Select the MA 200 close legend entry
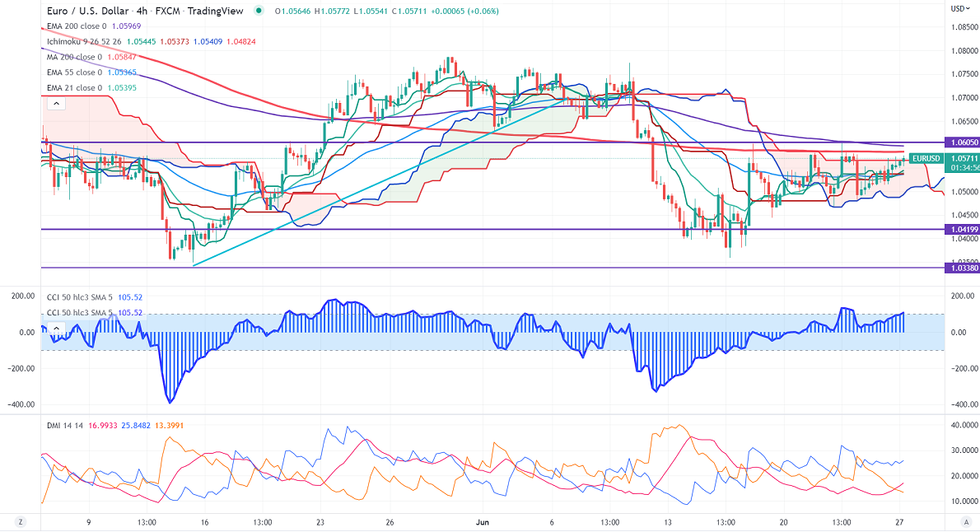The width and height of the screenshot is (980, 532). pos(74,57)
